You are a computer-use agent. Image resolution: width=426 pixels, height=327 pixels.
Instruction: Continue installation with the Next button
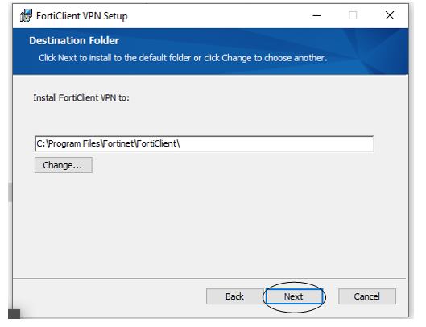point(294,296)
